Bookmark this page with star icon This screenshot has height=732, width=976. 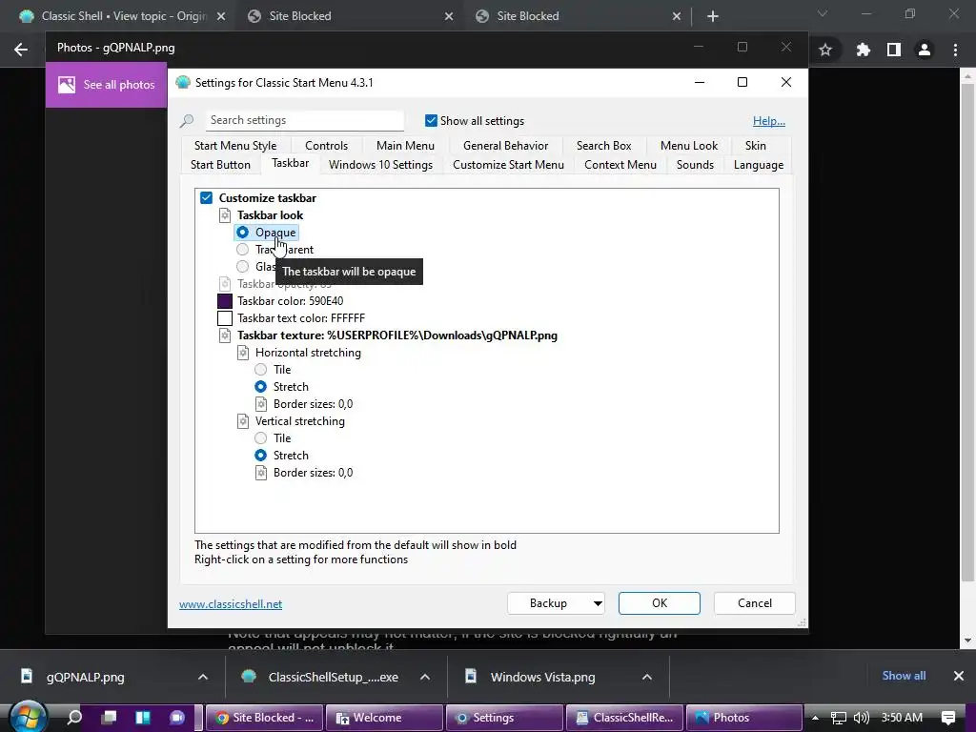825,50
